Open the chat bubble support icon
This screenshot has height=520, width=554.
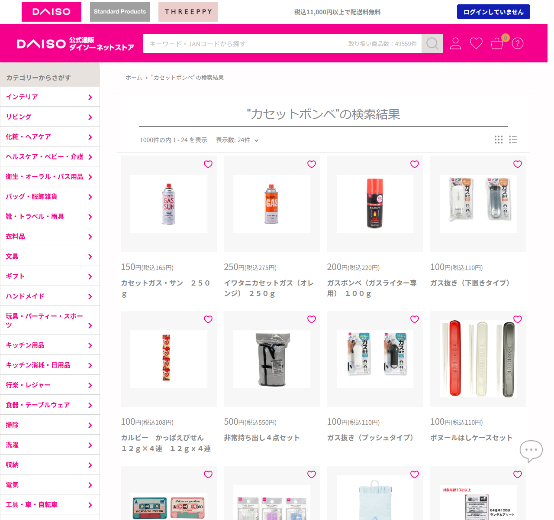(x=531, y=451)
